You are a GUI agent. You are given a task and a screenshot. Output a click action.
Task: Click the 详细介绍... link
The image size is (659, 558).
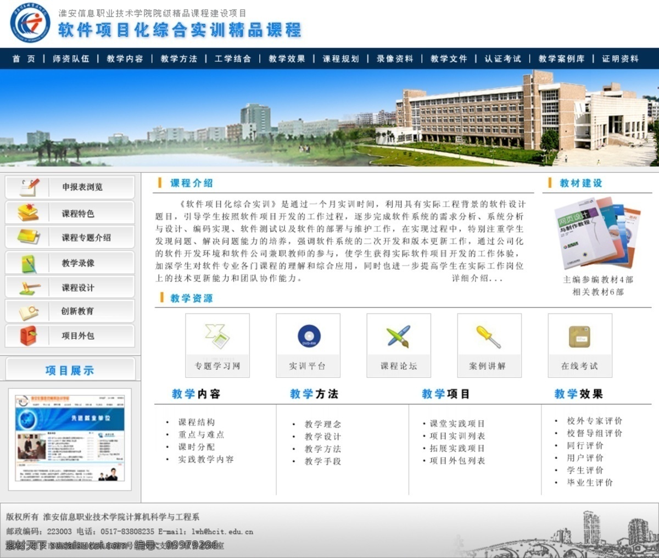pyautogui.click(x=477, y=278)
